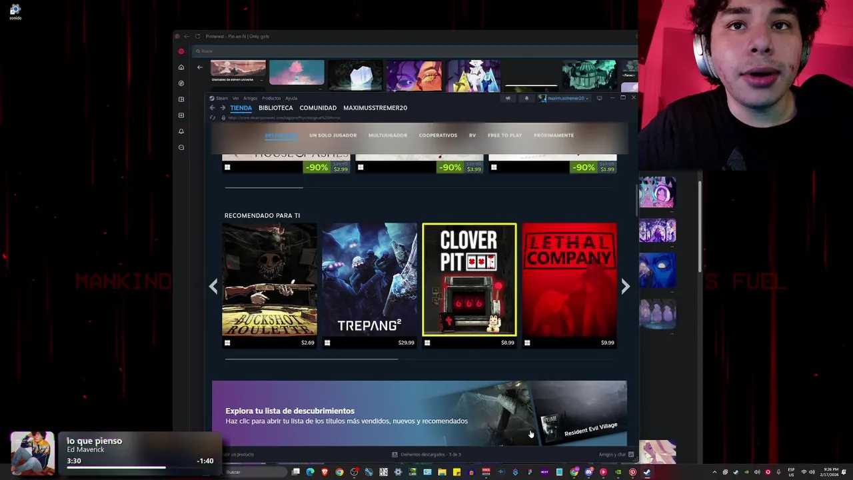The height and width of the screenshot is (480, 853).
Task: Click the Steam profile avatar picture
Action: 542,98
